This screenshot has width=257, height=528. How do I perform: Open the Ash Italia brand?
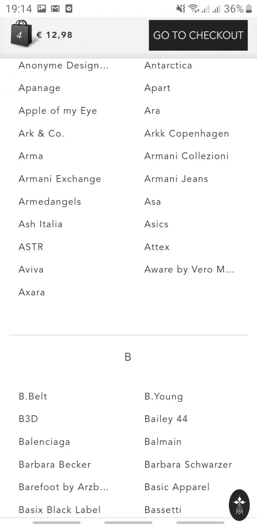pyautogui.click(x=40, y=224)
